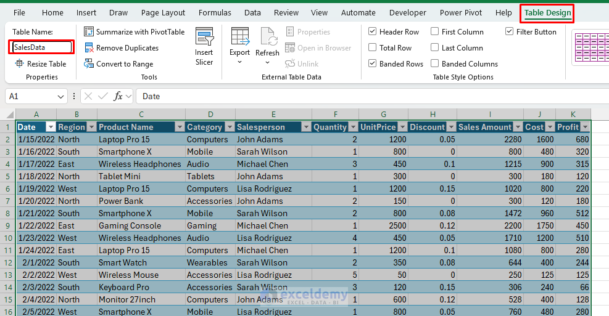Switch to the Power Pivot tab
Viewport: 609px width, 316px height.
(461, 13)
